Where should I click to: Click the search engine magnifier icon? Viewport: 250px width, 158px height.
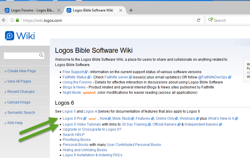pos(211,20)
